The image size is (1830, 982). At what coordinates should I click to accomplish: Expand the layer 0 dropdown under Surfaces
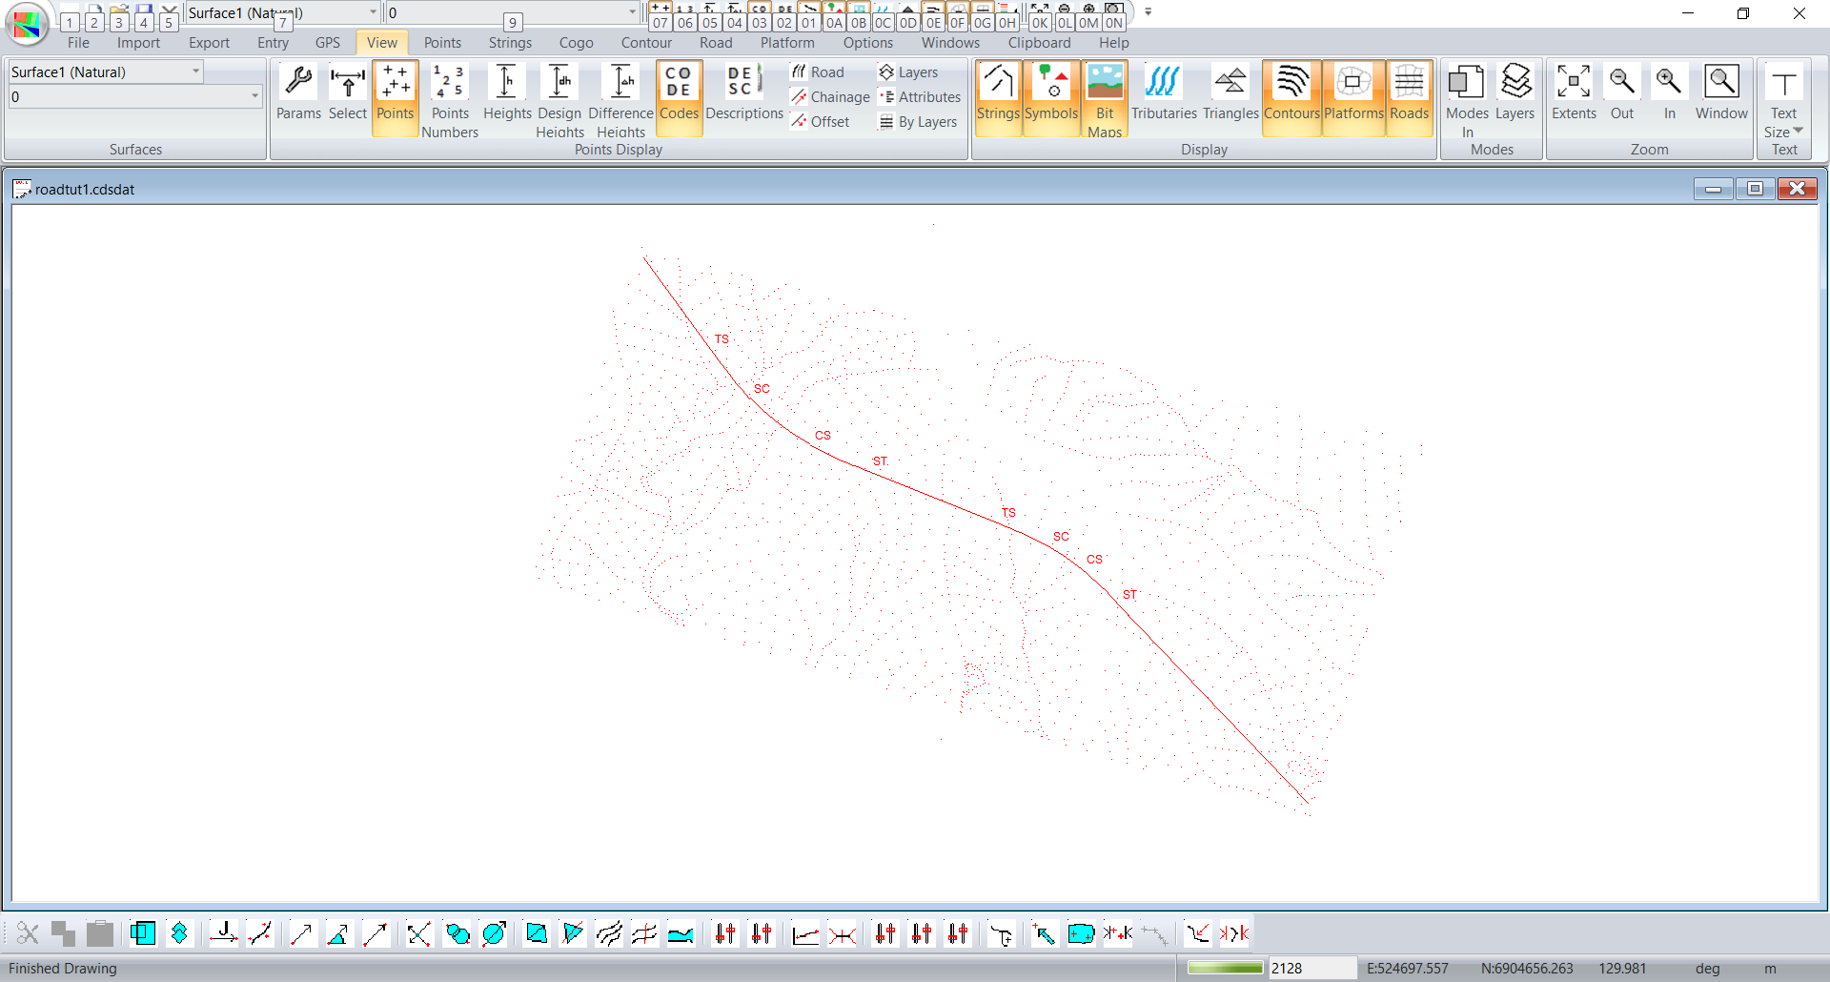coord(254,96)
